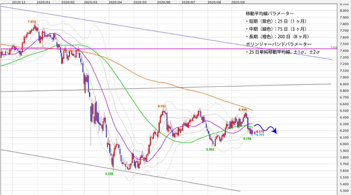Click the '5.900' price axis label

coord(344,151)
